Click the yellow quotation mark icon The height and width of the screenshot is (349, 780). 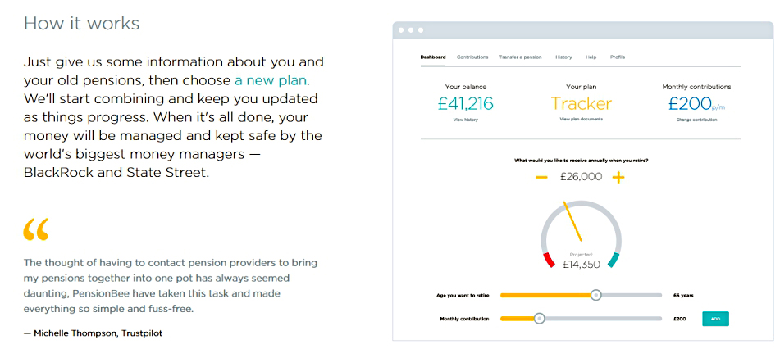click(x=36, y=229)
